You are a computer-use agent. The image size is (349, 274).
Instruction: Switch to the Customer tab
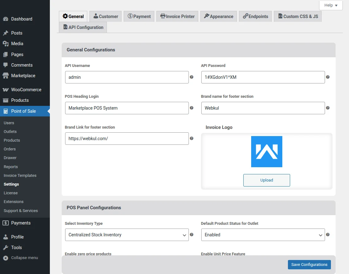(x=106, y=17)
